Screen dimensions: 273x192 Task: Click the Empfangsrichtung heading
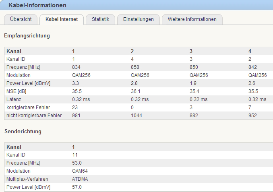(x=27, y=36)
